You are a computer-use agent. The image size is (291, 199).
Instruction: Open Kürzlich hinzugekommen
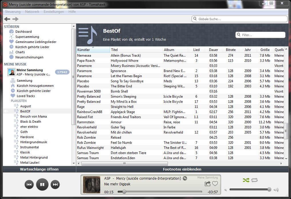click(35, 86)
